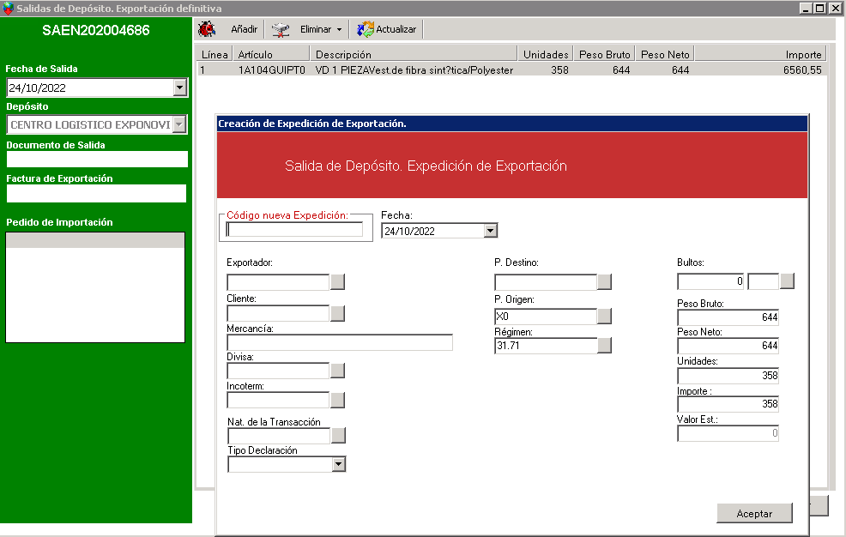The image size is (846, 537).
Task: Click the Código nueva Expedición field
Action: [294, 230]
